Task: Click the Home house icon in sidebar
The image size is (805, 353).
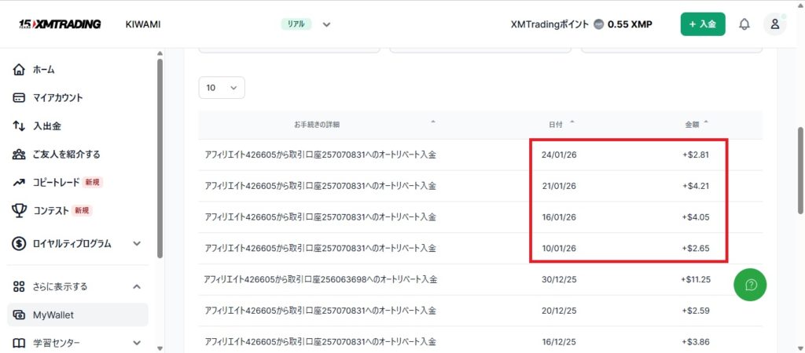Action: [20, 70]
